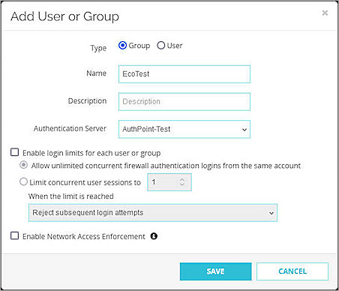Check Enable Network Access Enforcement
Viewport: 339px width, 291px height.
tap(15, 235)
